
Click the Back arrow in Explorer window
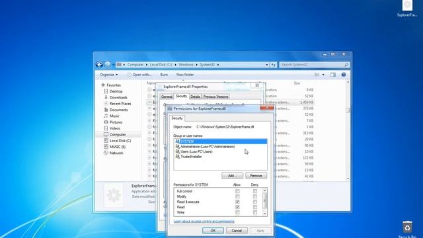point(99,65)
